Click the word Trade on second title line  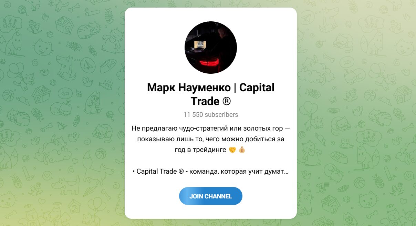coord(205,101)
